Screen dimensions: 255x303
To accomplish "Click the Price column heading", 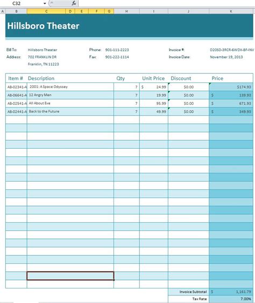I will 217,78.
